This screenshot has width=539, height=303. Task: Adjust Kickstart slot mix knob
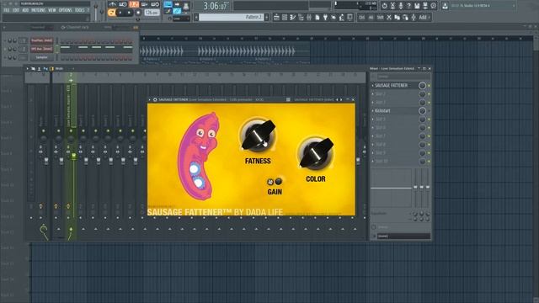coord(422,110)
